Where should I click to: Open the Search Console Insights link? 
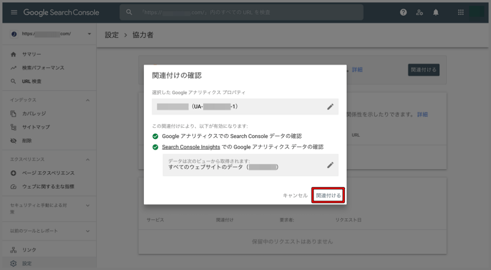coord(191,147)
